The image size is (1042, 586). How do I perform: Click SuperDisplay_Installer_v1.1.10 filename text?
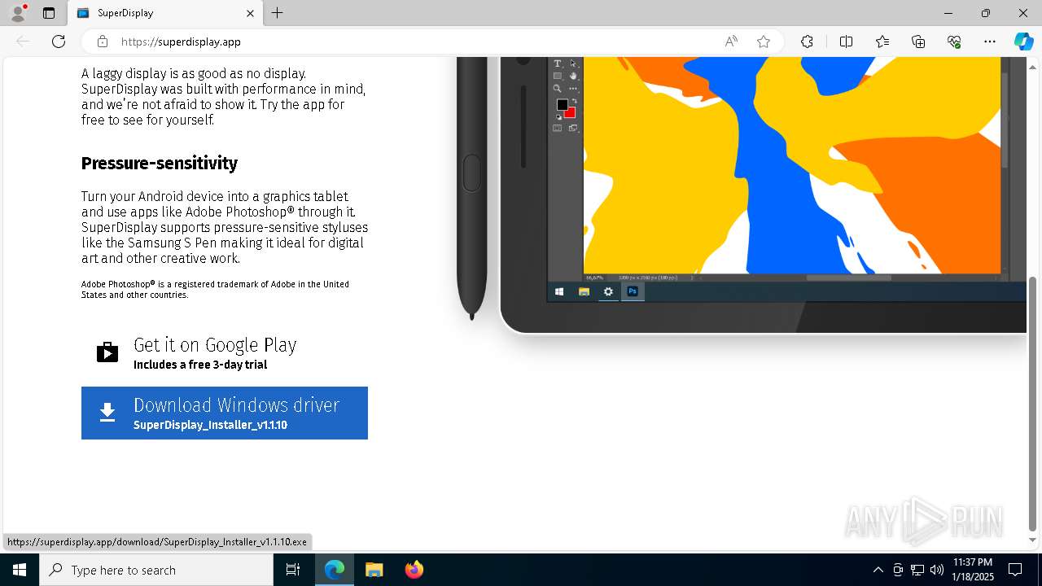(210, 425)
